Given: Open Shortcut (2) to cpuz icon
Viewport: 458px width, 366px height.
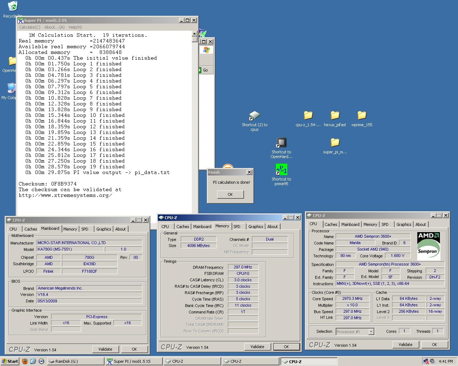Looking at the screenshot, I should point(254,116).
